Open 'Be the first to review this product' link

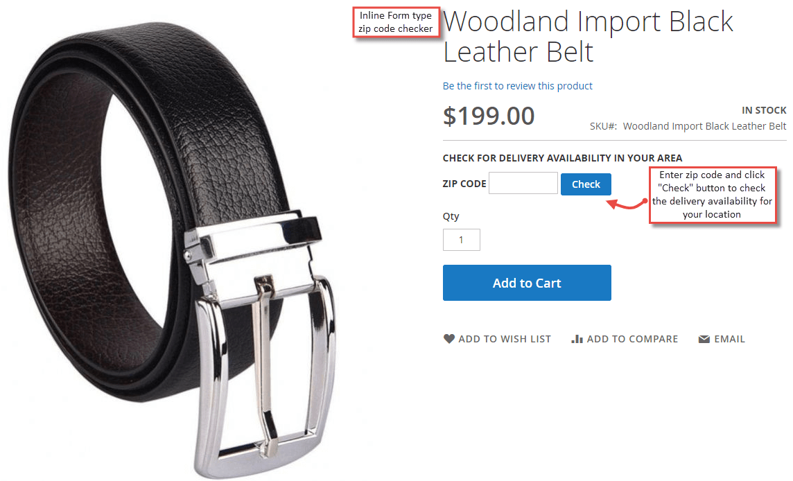517,86
